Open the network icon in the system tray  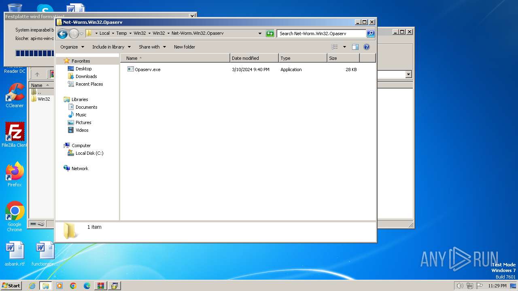470,286
